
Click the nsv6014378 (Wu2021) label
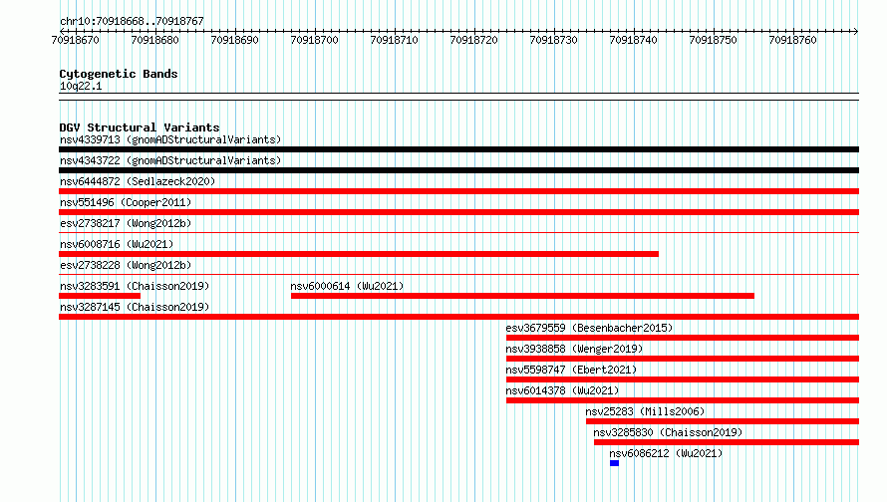[x=562, y=390]
